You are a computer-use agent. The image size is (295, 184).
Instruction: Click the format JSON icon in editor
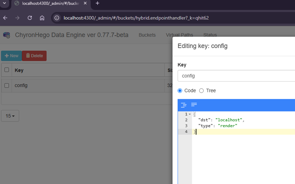[184, 105]
